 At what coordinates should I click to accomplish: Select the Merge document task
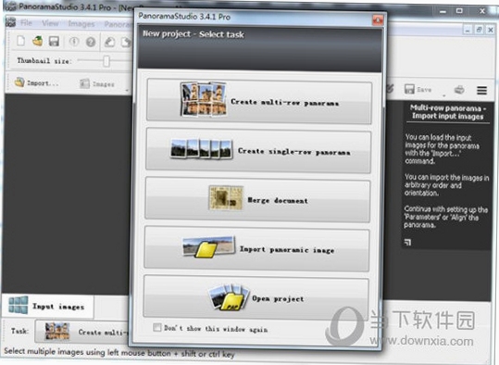tap(257, 200)
